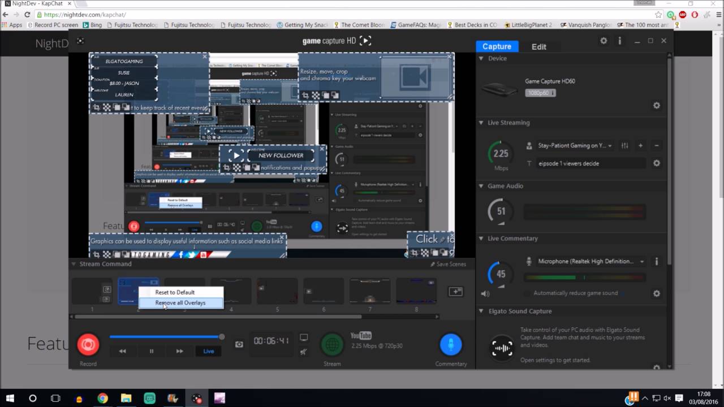The image size is (724, 407).
Task: Click the muted speaker icon below the monitor icon
Action: 304,352
